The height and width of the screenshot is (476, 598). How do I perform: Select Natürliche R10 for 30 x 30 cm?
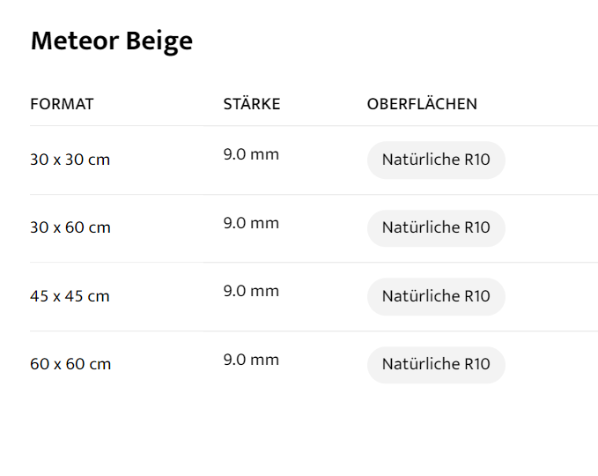(x=436, y=160)
